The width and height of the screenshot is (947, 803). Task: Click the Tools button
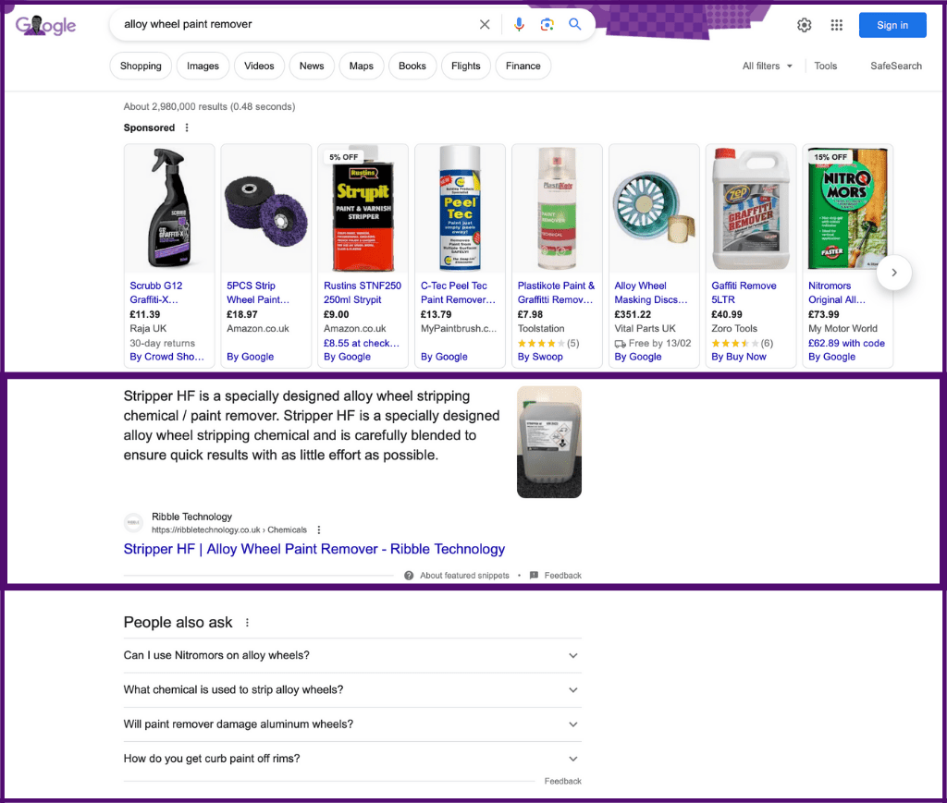[826, 66]
